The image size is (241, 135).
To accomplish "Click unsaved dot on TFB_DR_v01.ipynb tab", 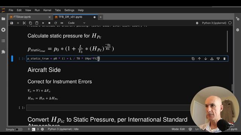I will pyautogui.click(x=95, y=17).
